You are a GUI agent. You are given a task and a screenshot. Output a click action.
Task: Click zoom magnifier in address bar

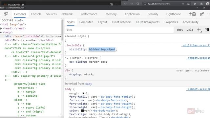[x=183, y=4]
